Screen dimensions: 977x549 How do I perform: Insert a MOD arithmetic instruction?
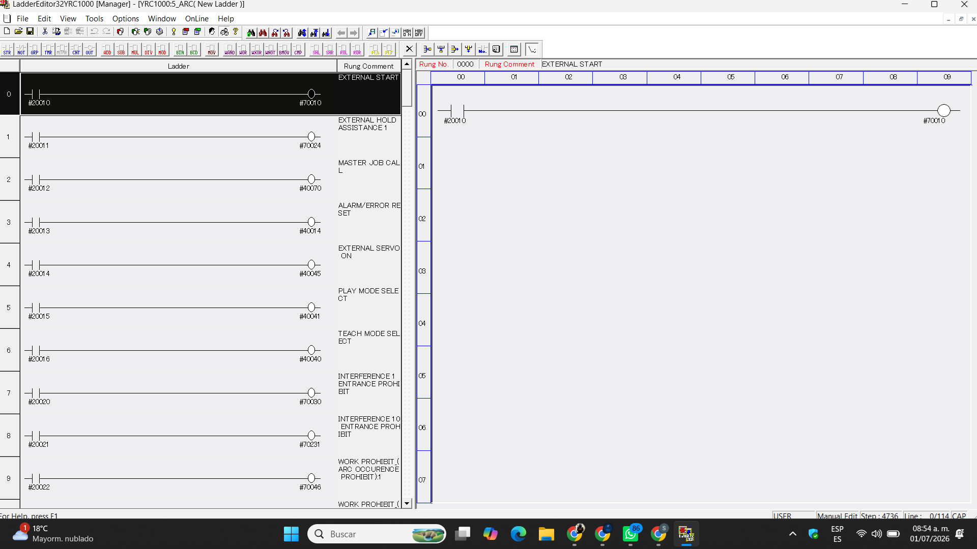tap(162, 49)
